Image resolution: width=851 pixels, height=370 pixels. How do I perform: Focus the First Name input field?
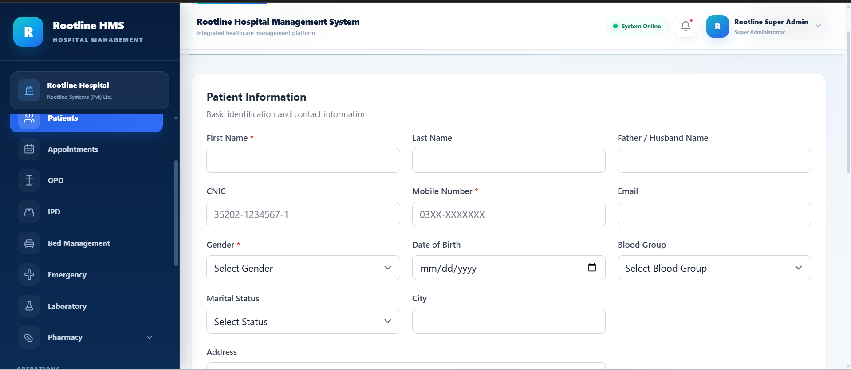click(x=303, y=160)
